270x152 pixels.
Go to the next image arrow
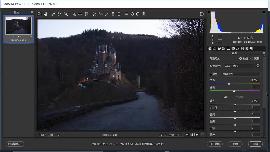165,135
